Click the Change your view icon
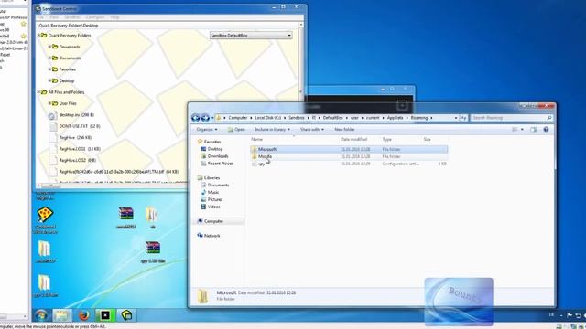This screenshot has width=586, height=329. pos(515,130)
